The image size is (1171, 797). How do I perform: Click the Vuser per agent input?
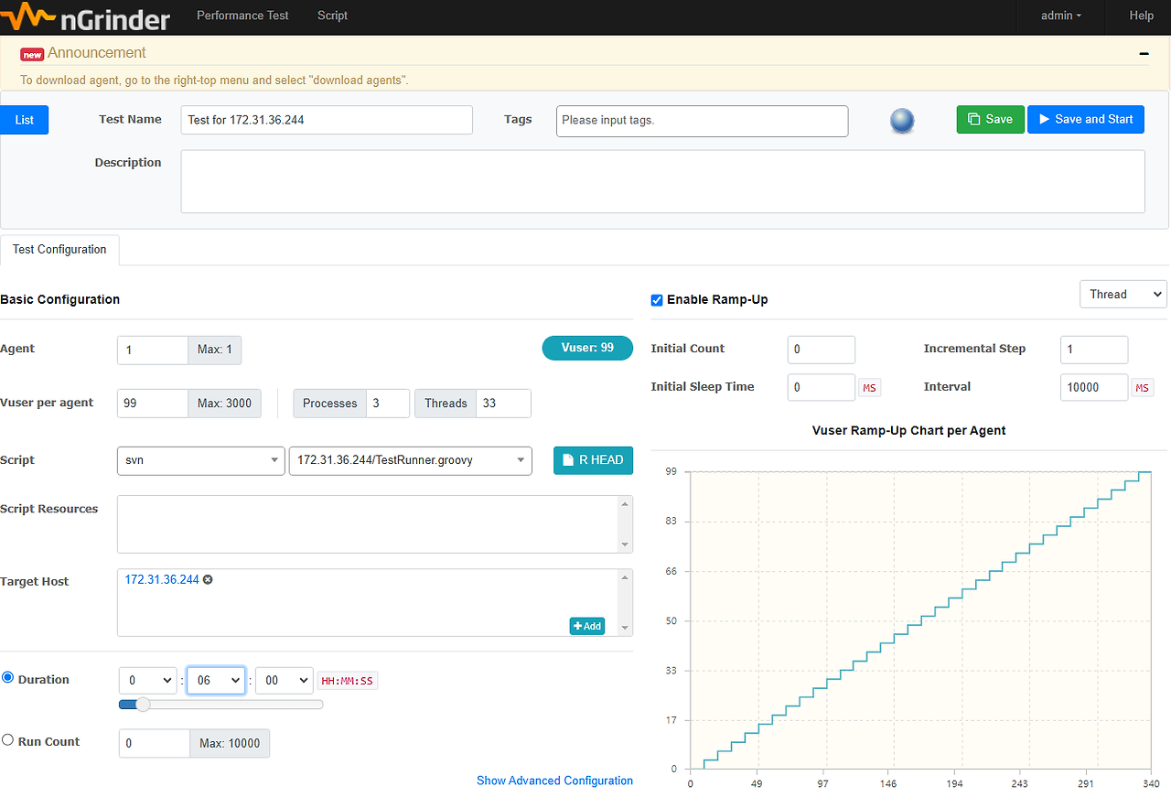[x=153, y=403]
